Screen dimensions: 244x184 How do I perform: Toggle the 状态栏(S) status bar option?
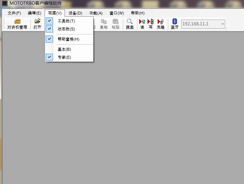tap(66, 29)
